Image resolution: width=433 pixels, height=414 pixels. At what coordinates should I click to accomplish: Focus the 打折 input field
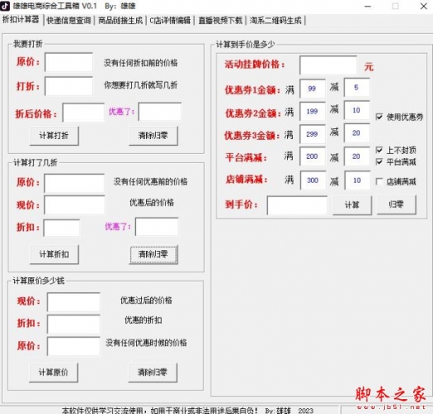tap(69, 86)
